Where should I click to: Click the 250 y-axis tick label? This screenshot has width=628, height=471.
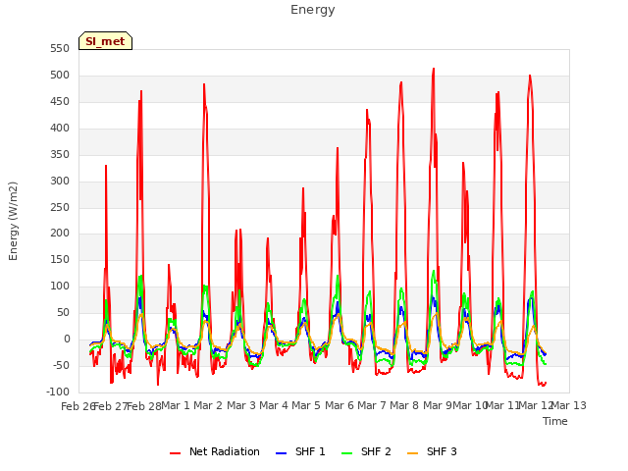[x=60, y=207]
